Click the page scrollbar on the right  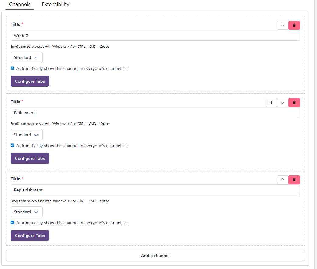pos(315,122)
